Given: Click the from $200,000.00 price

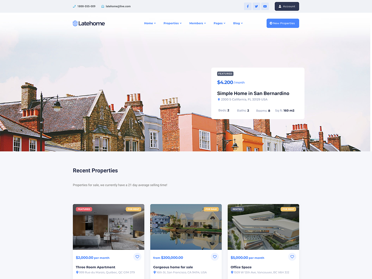Looking at the screenshot, I should [x=168, y=258].
